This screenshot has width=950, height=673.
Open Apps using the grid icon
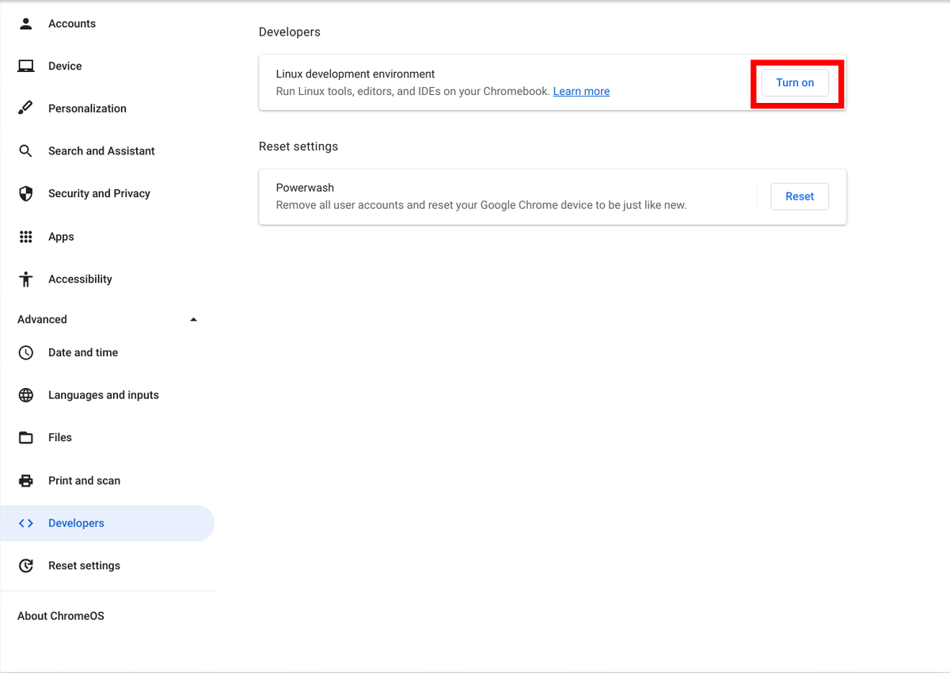(25, 236)
